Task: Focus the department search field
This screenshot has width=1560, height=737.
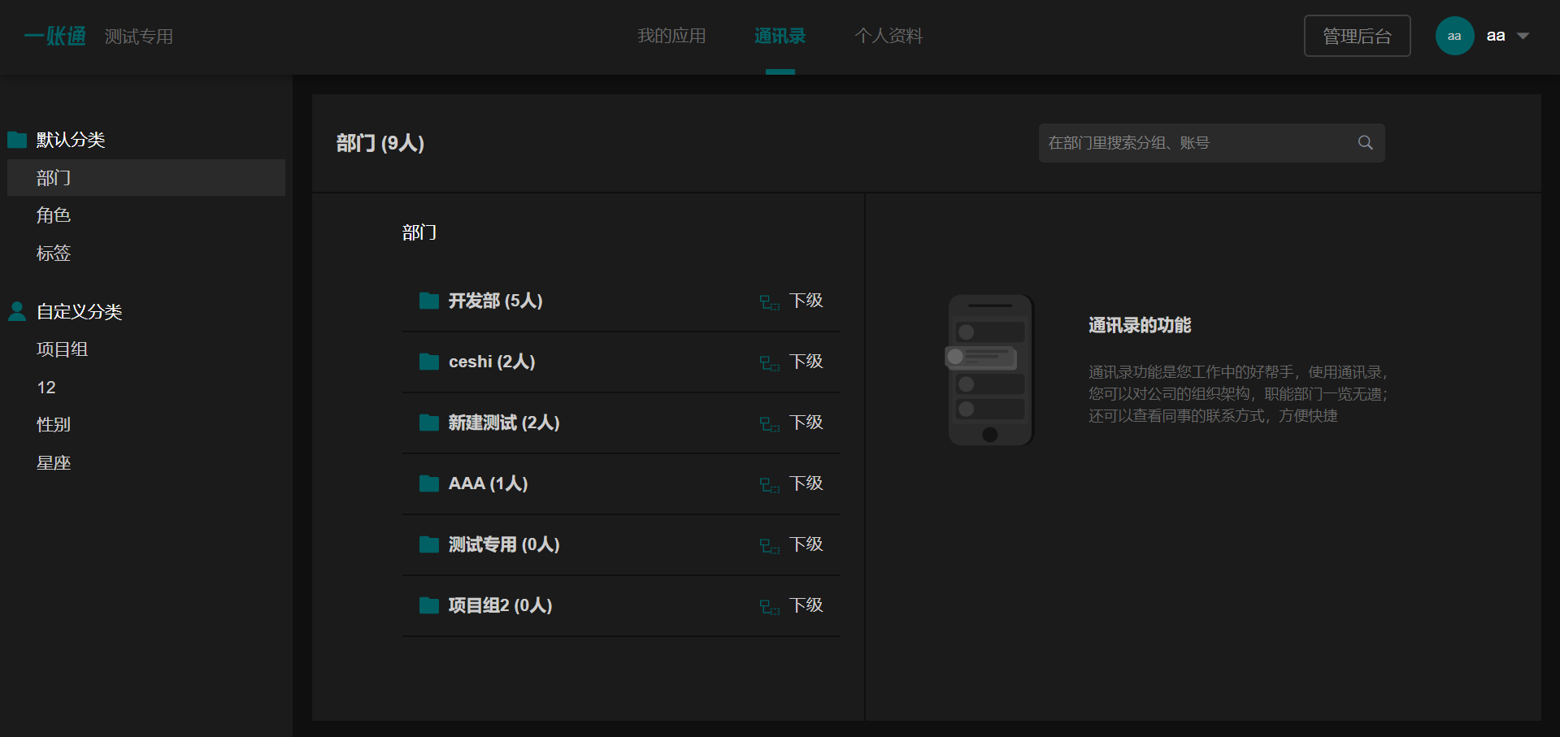Action: pos(1211,143)
